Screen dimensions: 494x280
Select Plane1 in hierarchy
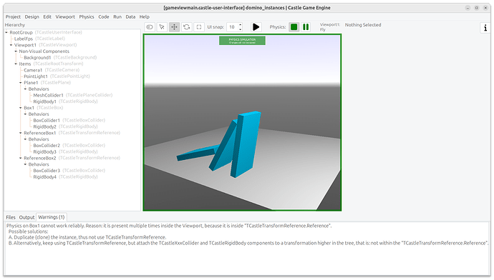(x=31, y=83)
